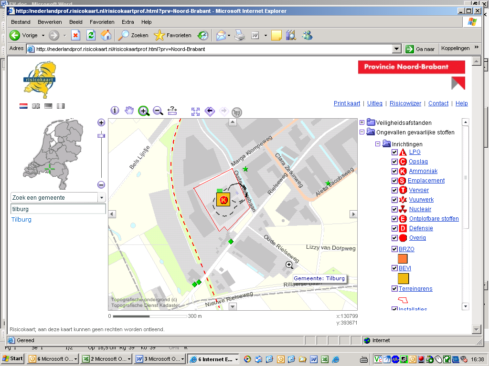Select the Tilburg search result

(21, 219)
